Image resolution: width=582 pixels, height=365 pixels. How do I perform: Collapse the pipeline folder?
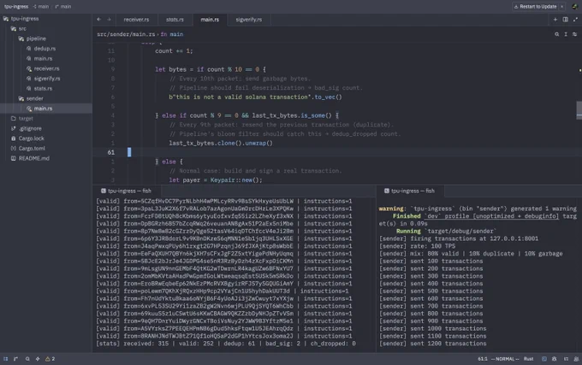(46, 38)
